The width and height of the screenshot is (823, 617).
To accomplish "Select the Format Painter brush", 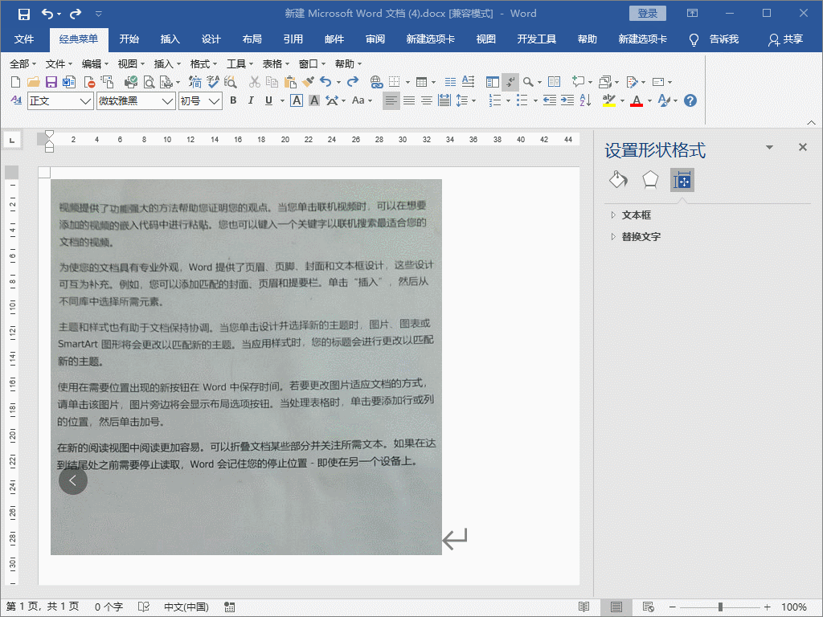I will pos(308,82).
